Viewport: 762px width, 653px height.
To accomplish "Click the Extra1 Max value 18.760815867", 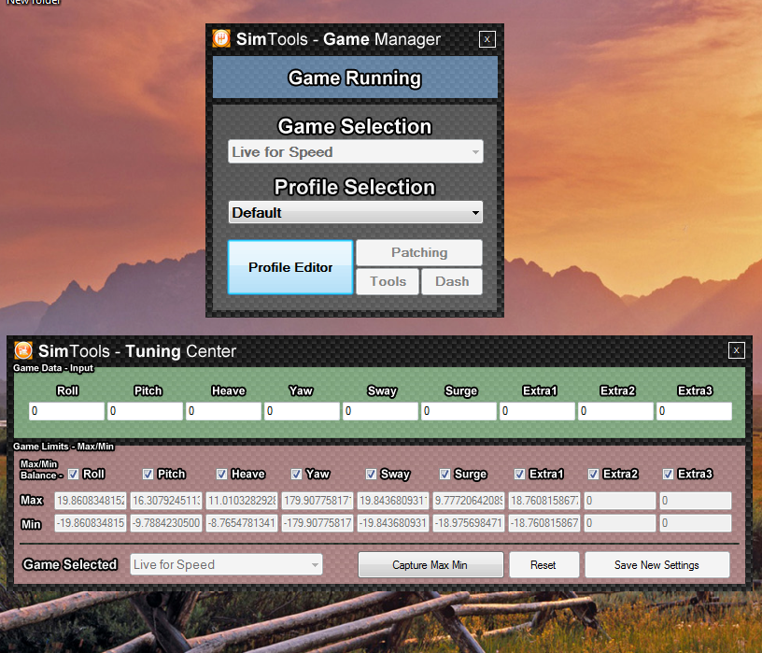I will [x=544, y=501].
